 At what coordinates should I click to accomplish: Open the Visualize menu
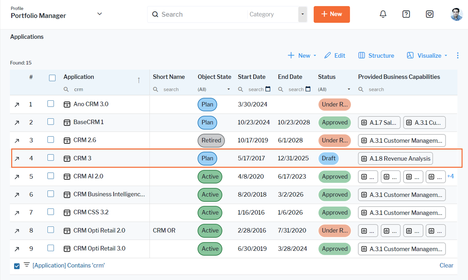427,55
